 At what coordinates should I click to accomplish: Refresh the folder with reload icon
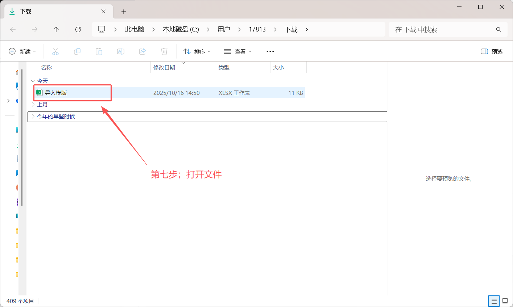coord(78,29)
